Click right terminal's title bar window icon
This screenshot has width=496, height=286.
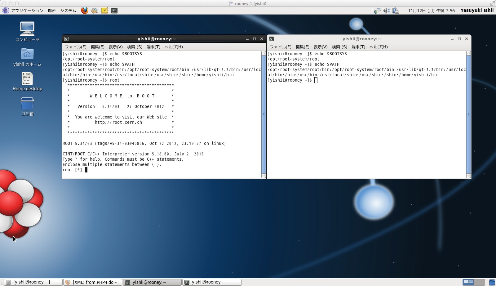click(271, 39)
